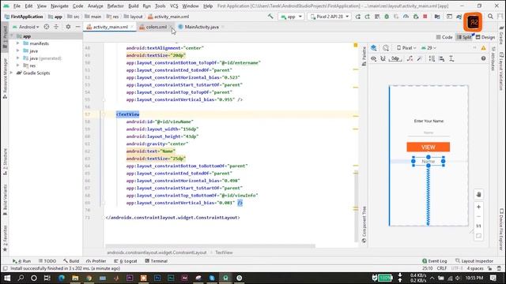Open the Refactor menu

115,6
